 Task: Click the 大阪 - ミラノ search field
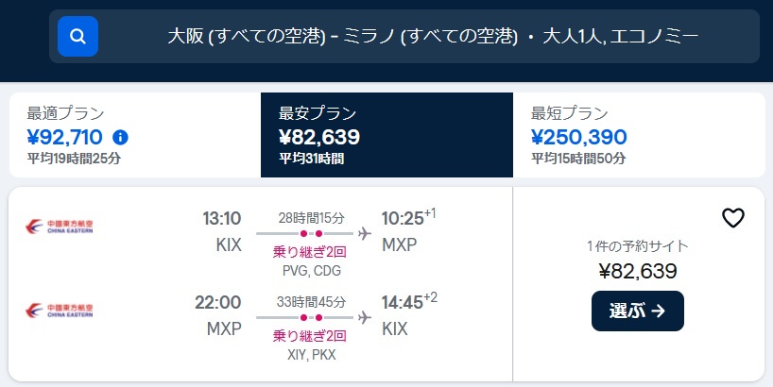[x=433, y=37]
